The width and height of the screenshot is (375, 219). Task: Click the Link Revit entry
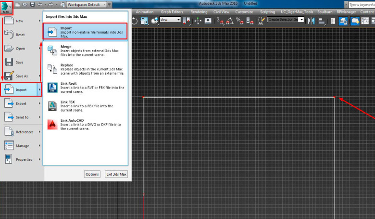(x=86, y=88)
